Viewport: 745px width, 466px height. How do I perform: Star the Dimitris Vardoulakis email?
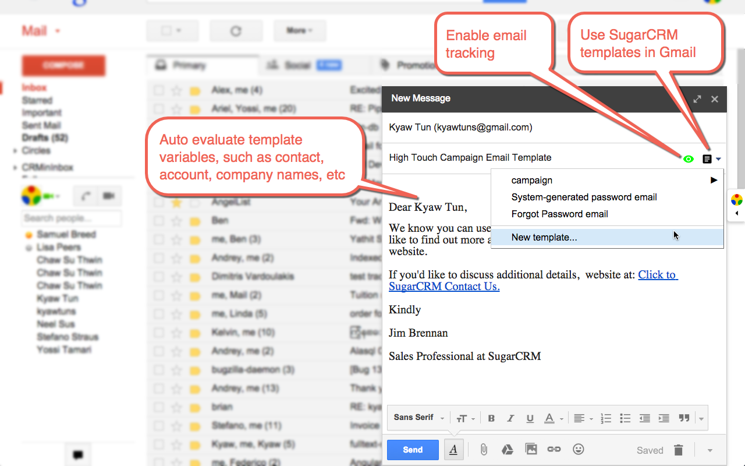[x=176, y=277]
